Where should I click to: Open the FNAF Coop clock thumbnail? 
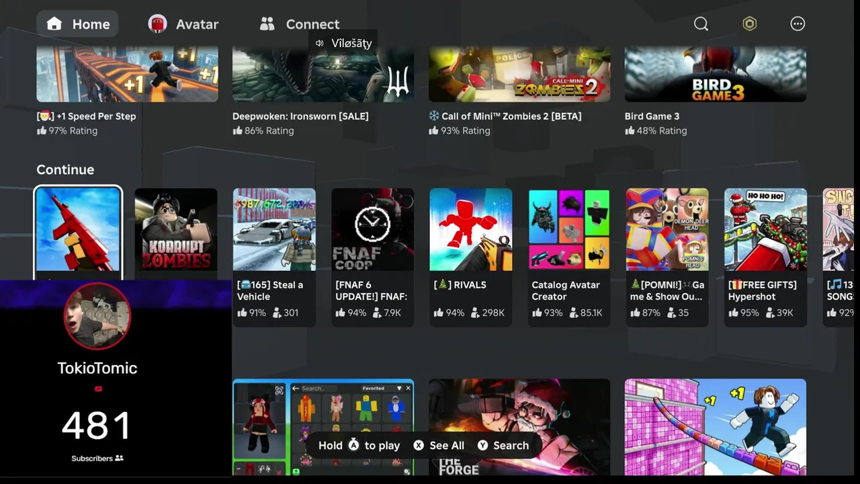click(372, 230)
